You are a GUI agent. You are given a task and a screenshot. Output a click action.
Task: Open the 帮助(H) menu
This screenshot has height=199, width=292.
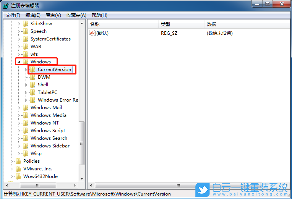(99, 15)
